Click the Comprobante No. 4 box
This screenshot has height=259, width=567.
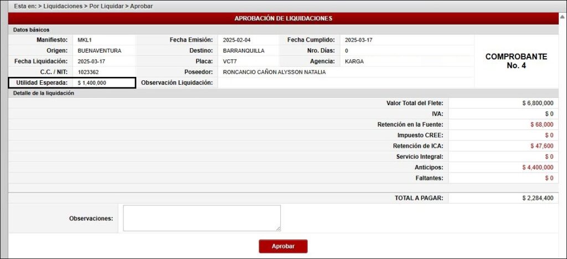[x=516, y=61]
